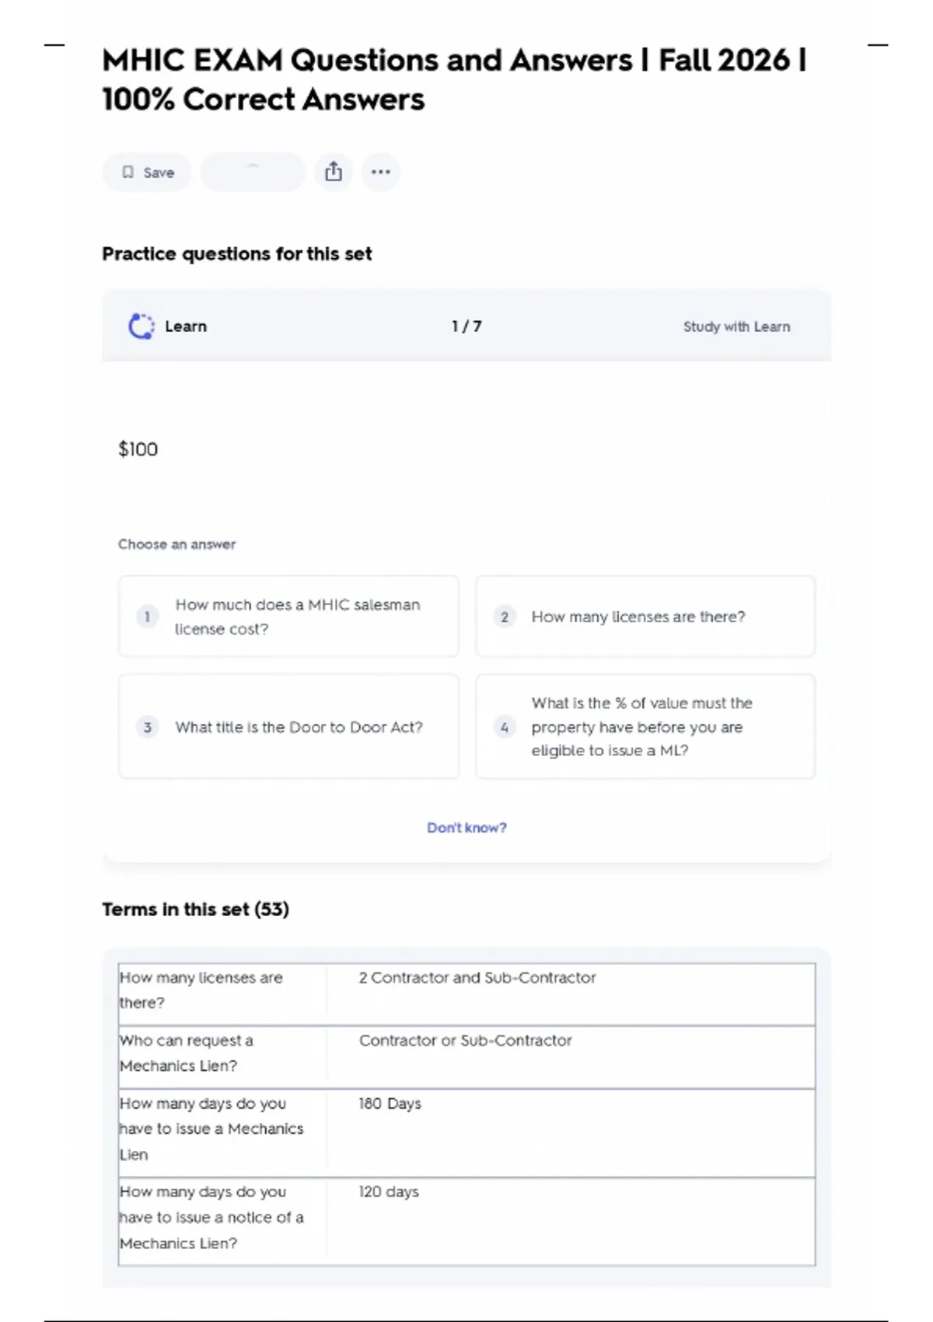
Task: Open the three-dot more options menu
Action: pyautogui.click(x=381, y=172)
